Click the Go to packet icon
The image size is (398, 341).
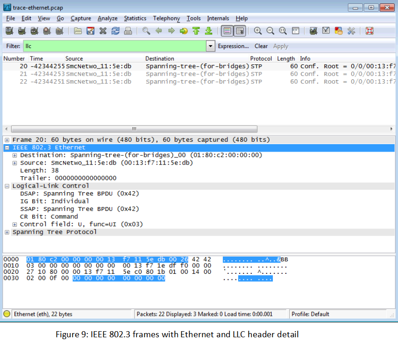(x=184, y=31)
